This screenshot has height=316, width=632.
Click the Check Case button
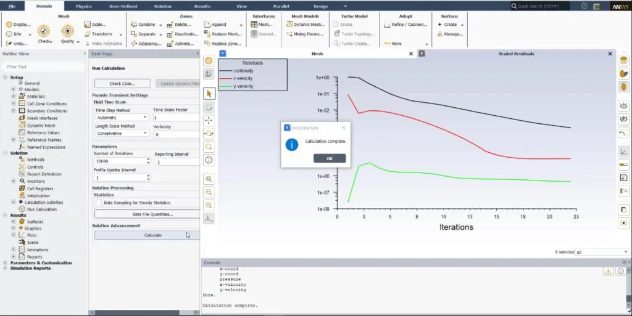[122, 84]
